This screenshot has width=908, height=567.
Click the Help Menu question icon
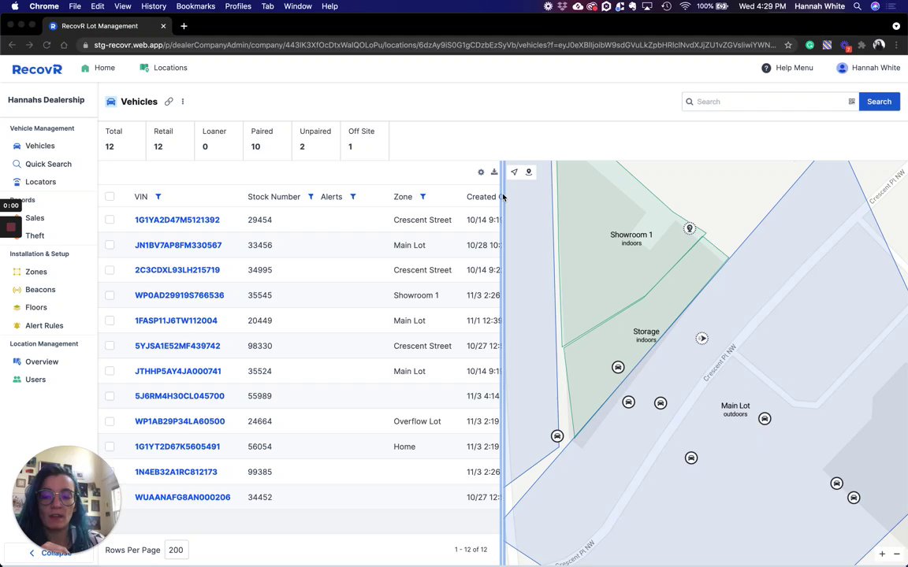click(x=766, y=68)
